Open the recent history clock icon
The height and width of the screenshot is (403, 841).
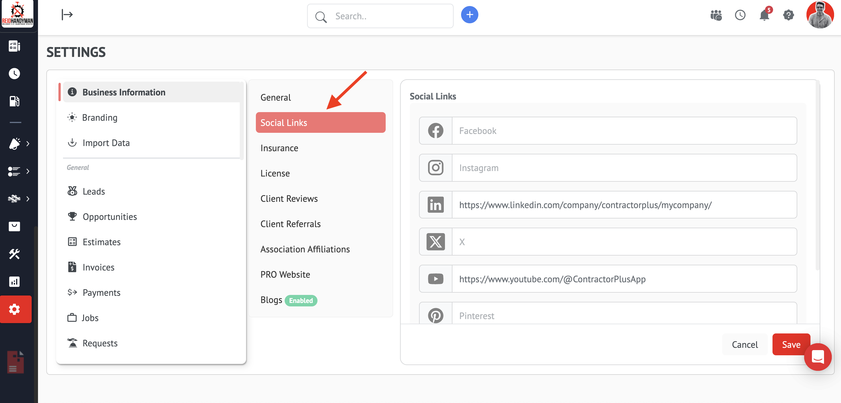click(740, 15)
